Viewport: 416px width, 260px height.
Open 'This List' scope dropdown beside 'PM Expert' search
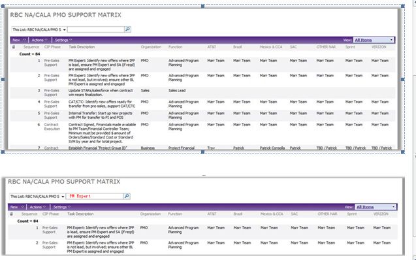point(37,197)
